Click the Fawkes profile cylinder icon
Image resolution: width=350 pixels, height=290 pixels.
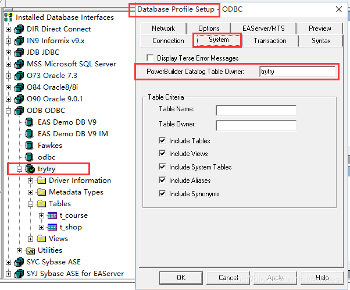click(29, 146)
